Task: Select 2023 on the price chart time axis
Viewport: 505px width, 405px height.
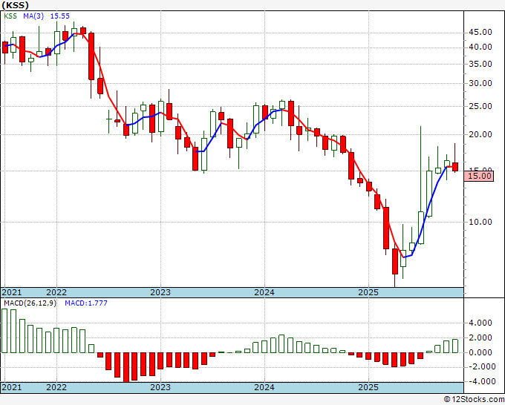Action: pyautogui.click(x=161, y=292)
